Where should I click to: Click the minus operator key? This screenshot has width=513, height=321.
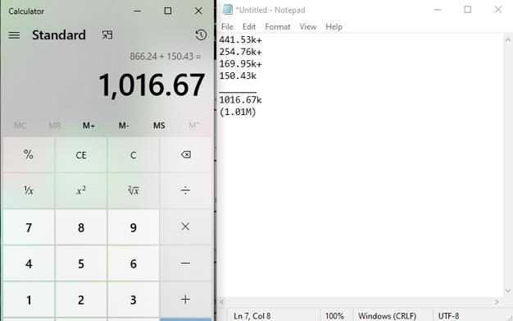coord(185,264)
